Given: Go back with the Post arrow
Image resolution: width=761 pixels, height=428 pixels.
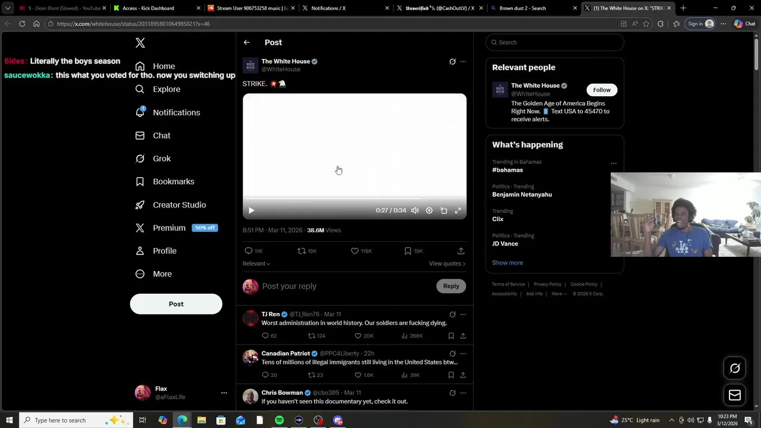Looking at the screenshot, I should (x=247, y=42).
